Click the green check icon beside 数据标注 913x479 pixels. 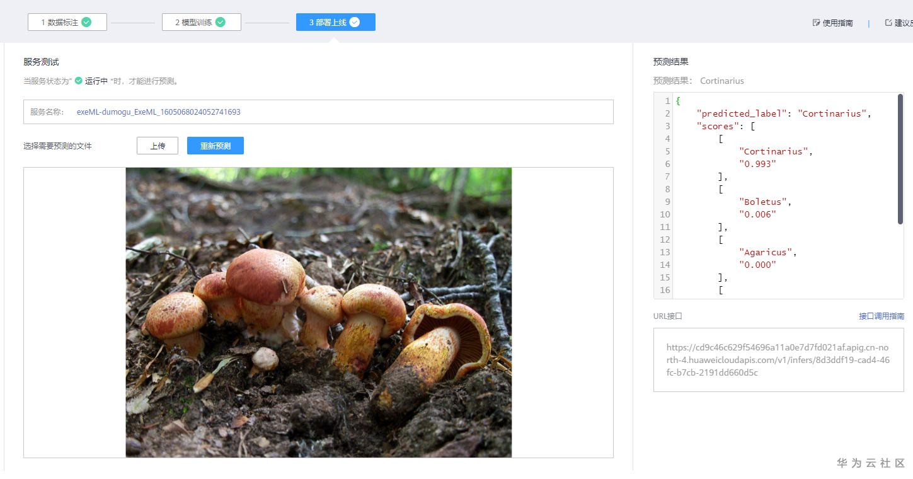tap(86, 22)
